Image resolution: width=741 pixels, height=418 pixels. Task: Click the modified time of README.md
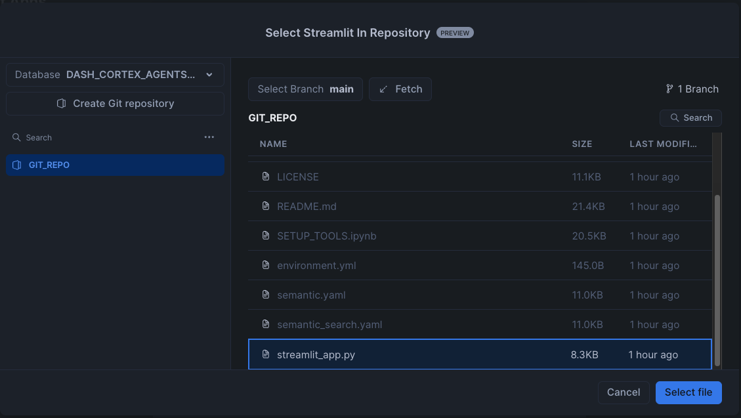click(654, 207)
